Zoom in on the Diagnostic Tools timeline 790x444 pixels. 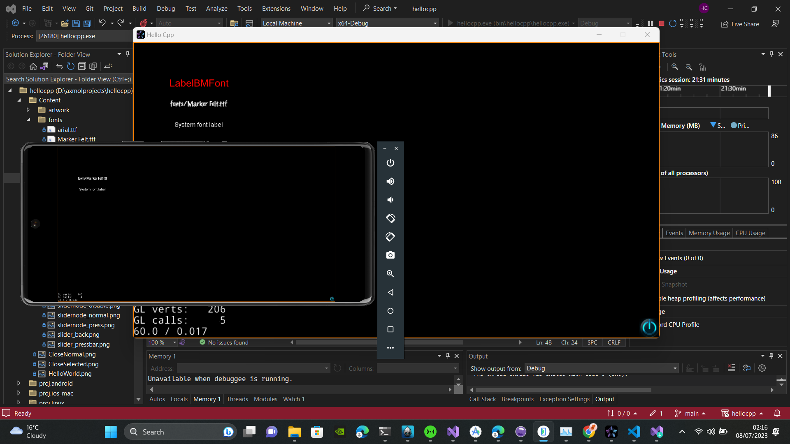pyautogui.click(x=675, y=67)
